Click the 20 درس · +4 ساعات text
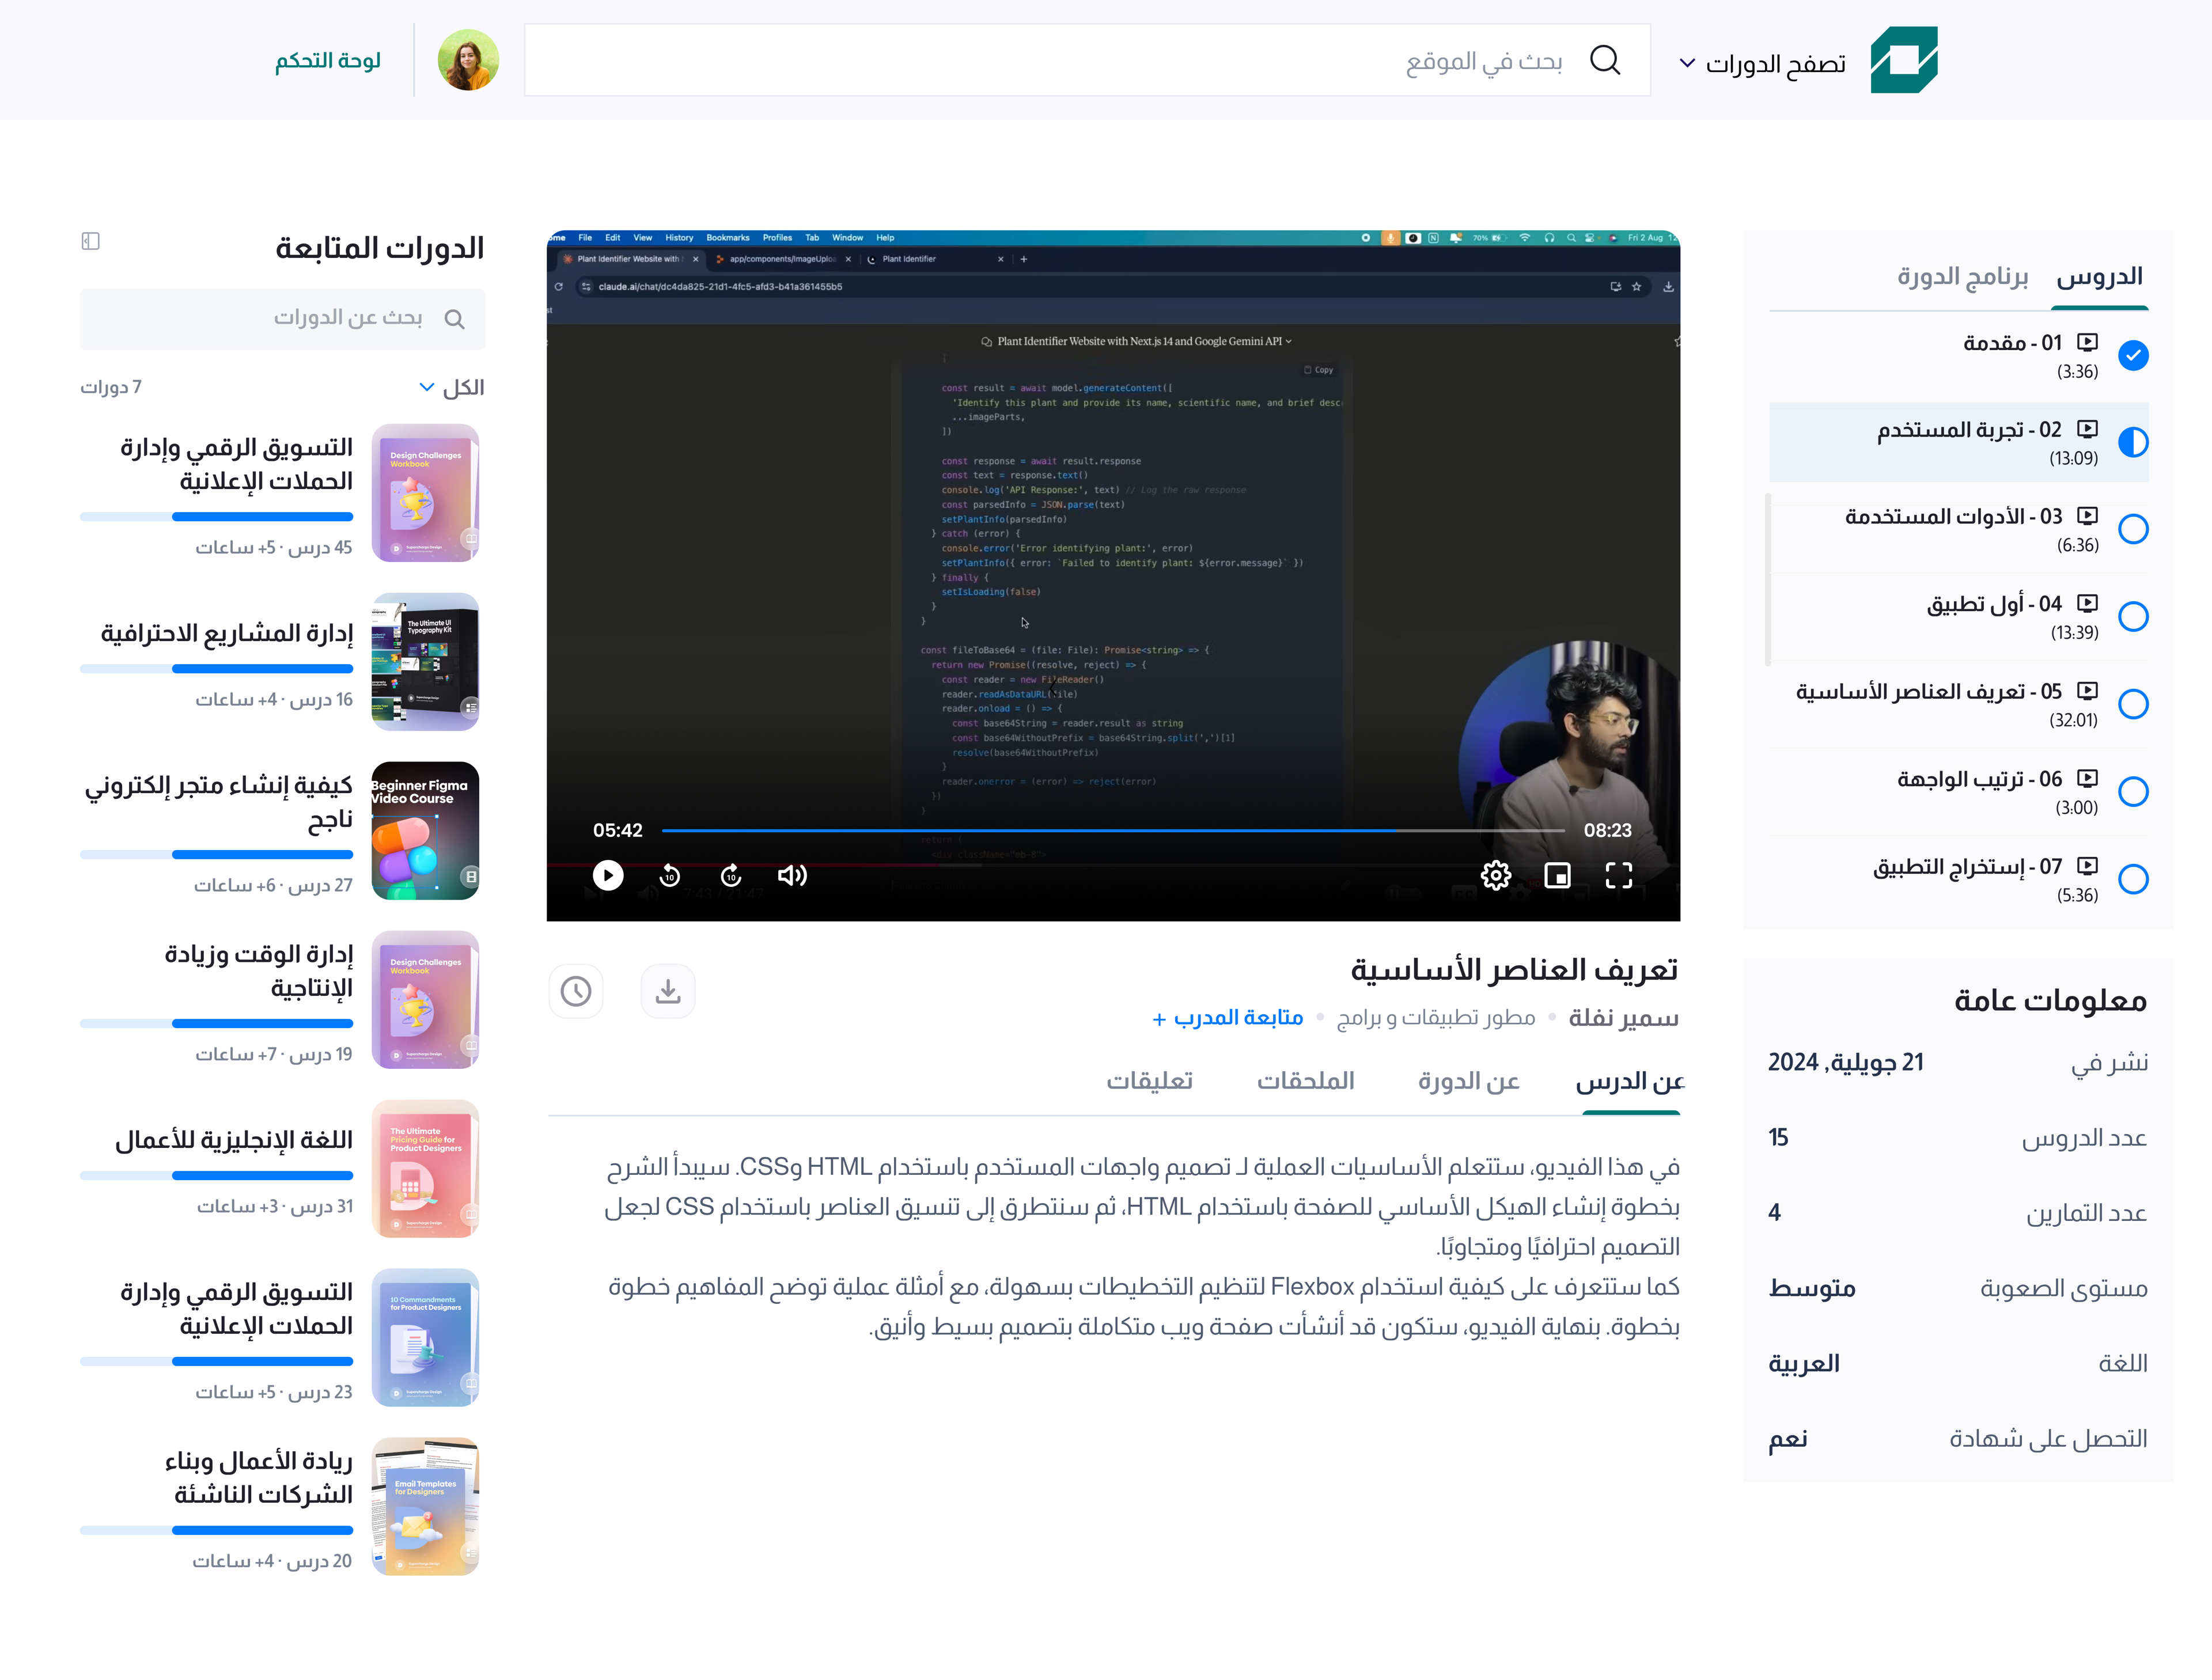The height and width of the screenshot is (1680, 2212). (x=272, y=1561)
